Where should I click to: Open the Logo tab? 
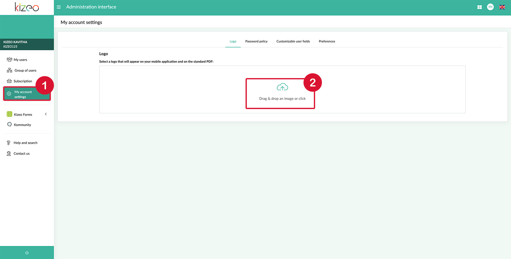click(233, 41)
